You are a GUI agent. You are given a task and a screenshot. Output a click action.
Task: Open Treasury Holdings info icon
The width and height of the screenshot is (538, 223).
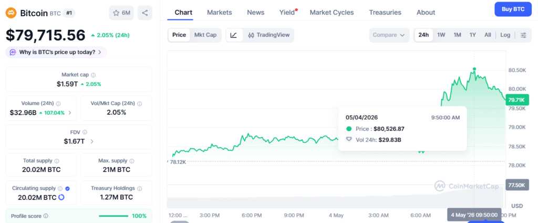click(139, 188)
